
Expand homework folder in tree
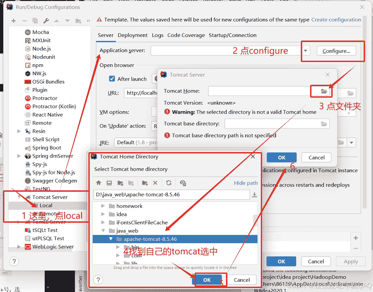pos(103,206)
